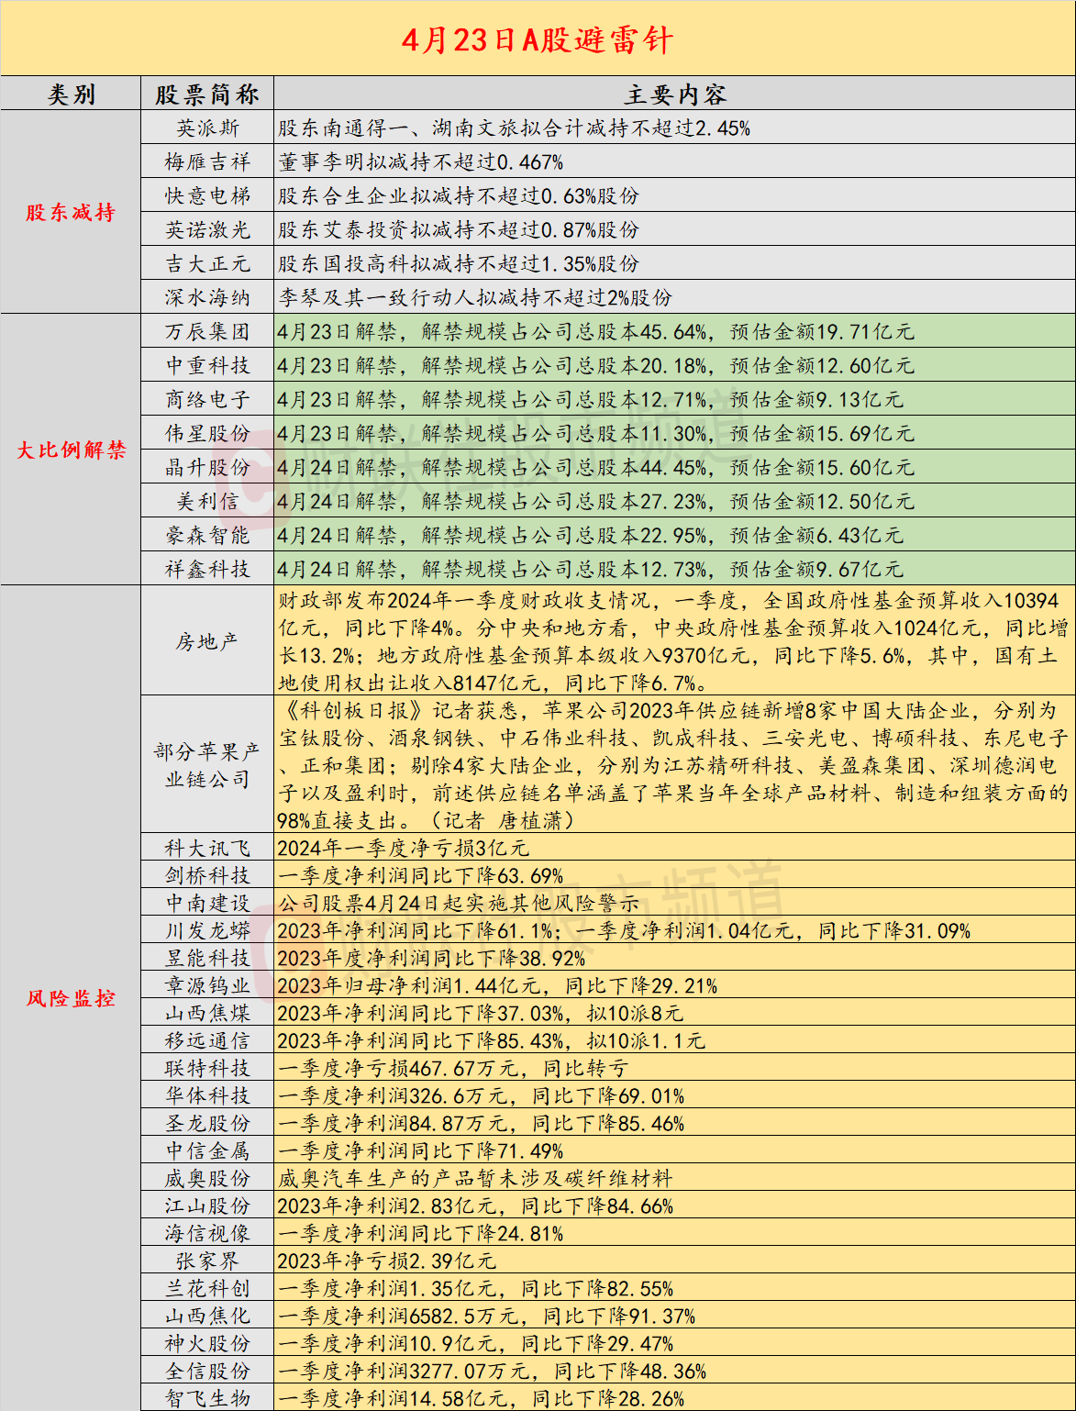Select stock name 英诺激光

pyautogui.click(x=207, y=229)
